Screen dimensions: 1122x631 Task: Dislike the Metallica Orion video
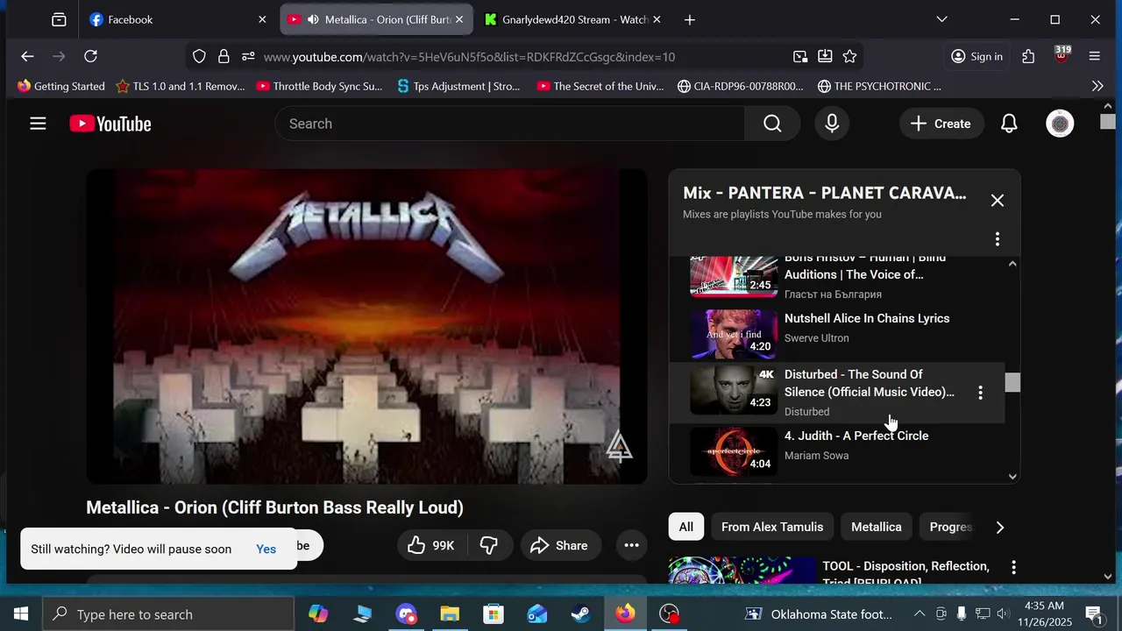(x=489, y=545)
